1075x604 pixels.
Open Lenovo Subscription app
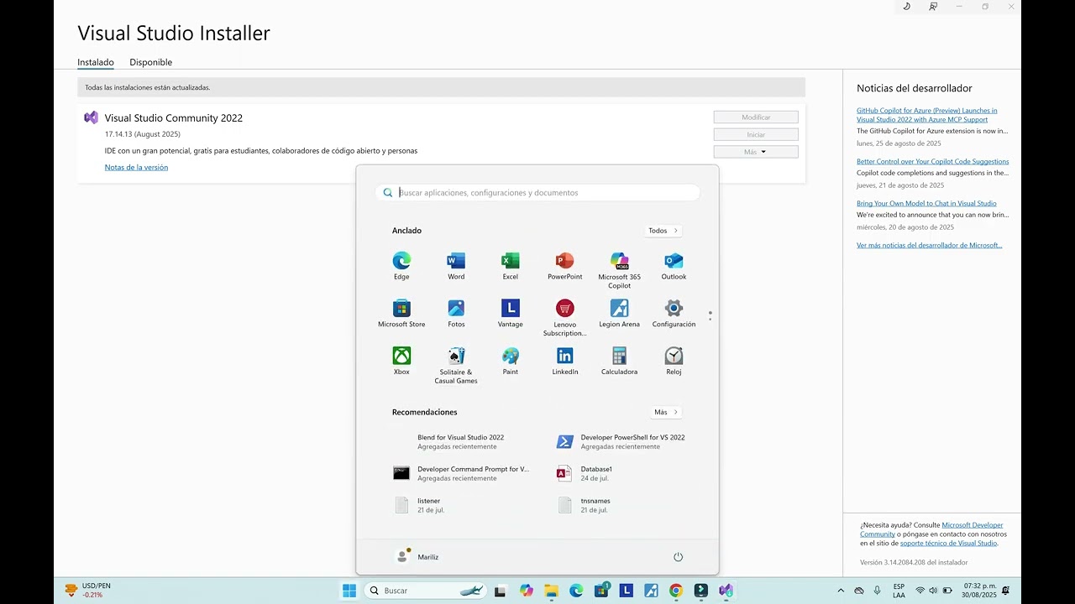click(565, 318)
